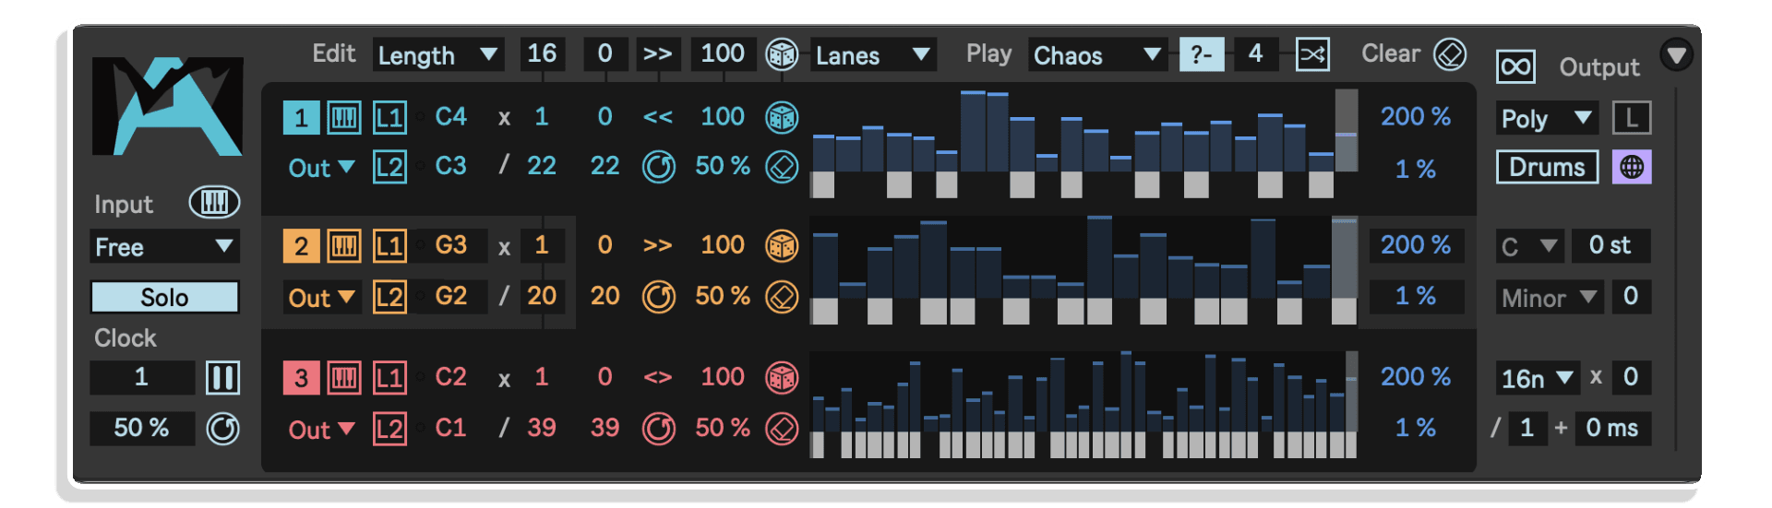The height and width of the screenshot is (508, 1772).
Task: Click the 0 st transpose field
Action: 1610,245
